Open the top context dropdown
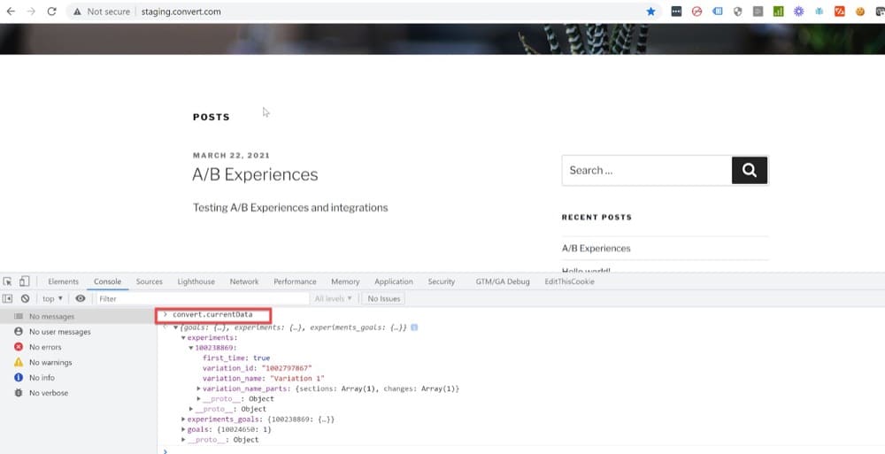This screenshot has width=885, height=454. pos(52,299)
